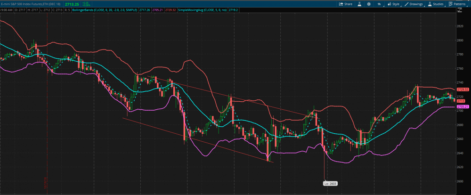Screen dimensions: 471x195
Task: Click the Share icon in the toolbar
Action: (x=345, y=4)
